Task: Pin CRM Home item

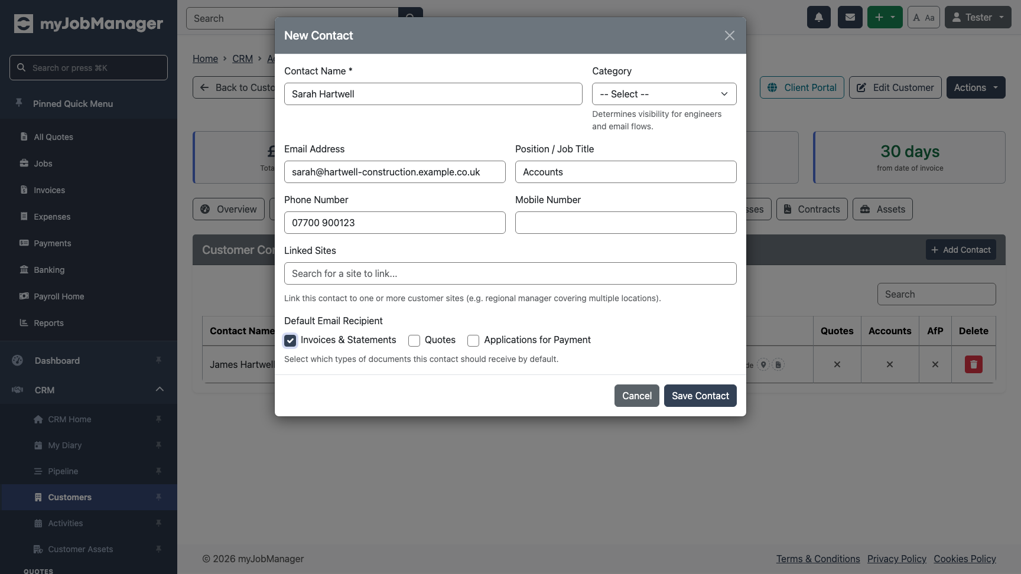Action: 158,419
